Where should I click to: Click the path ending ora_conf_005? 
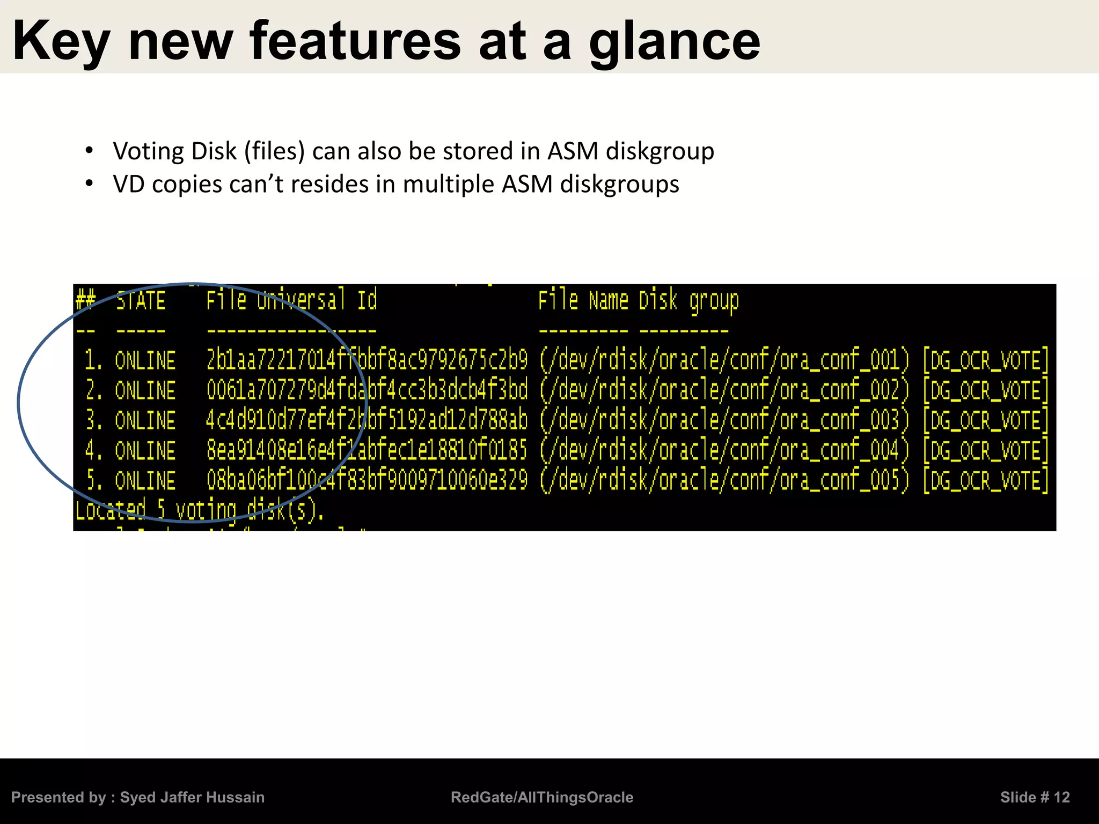724,480
